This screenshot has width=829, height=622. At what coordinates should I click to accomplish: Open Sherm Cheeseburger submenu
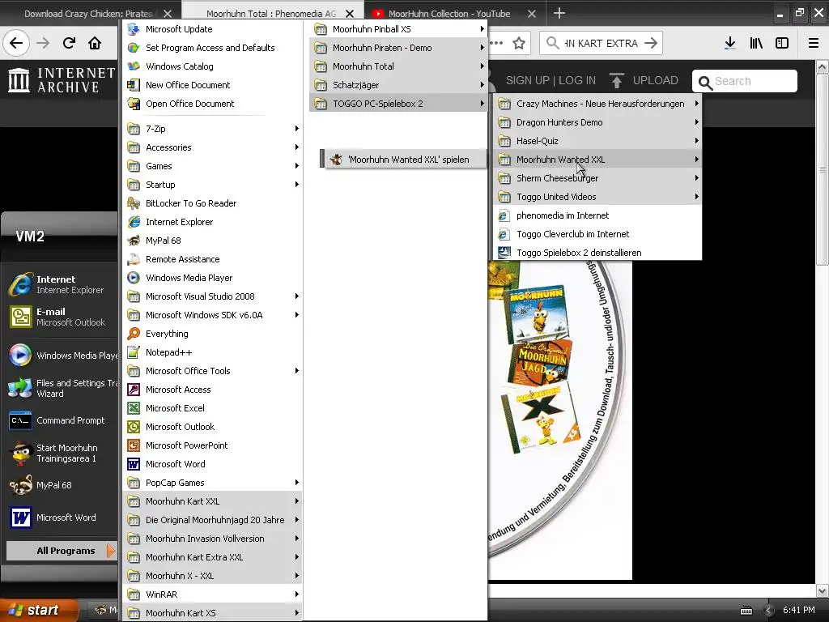click(597, 178)
